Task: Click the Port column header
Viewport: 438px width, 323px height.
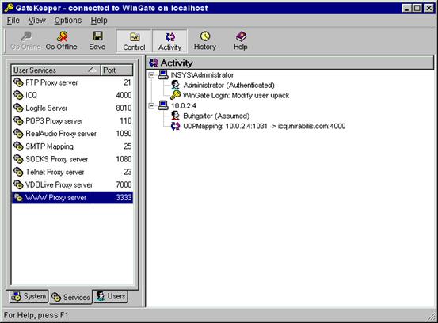Action: [x=116, y=70]
